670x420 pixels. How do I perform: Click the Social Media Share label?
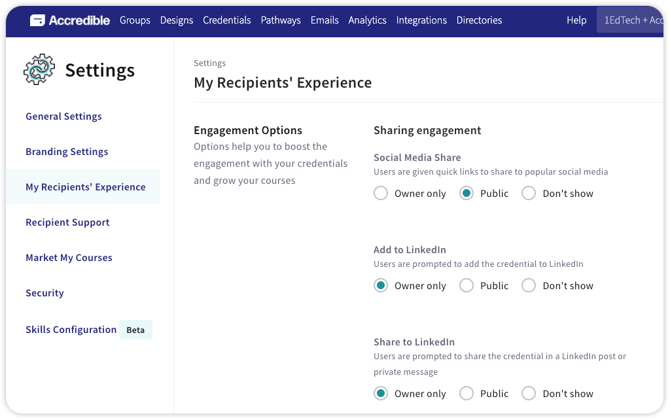click(417, 158)
